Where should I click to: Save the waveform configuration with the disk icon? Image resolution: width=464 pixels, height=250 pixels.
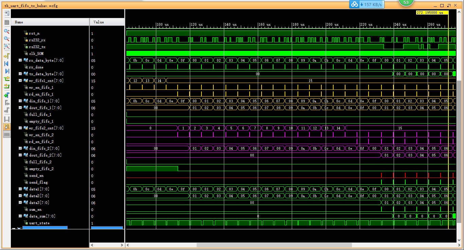pyautogui.click(x=6, y=22)
